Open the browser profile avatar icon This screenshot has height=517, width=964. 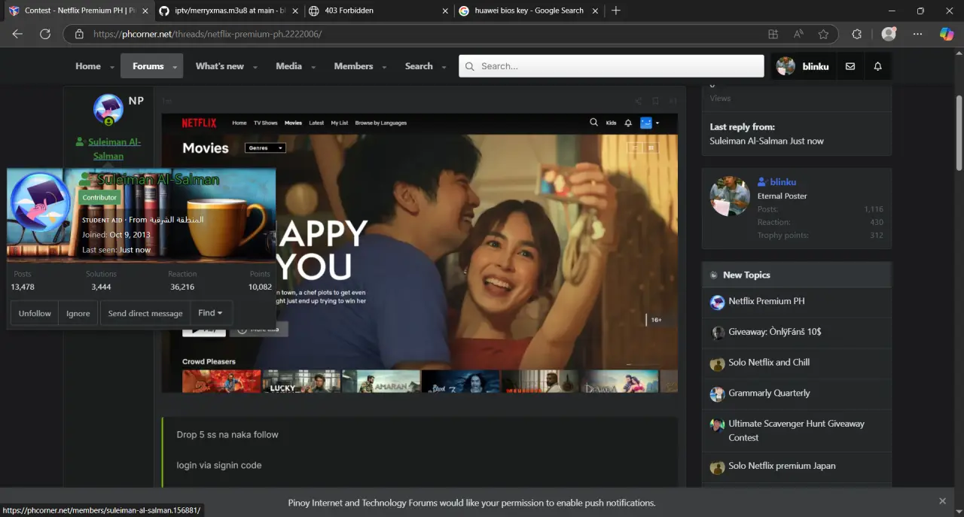point(889,34)
